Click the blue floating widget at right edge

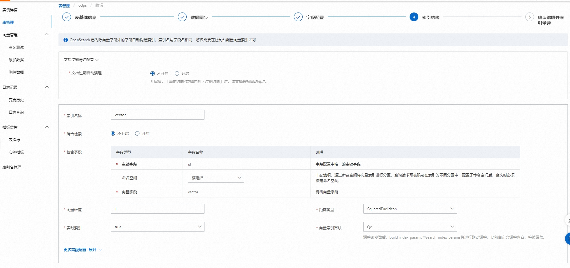[567, 239]
